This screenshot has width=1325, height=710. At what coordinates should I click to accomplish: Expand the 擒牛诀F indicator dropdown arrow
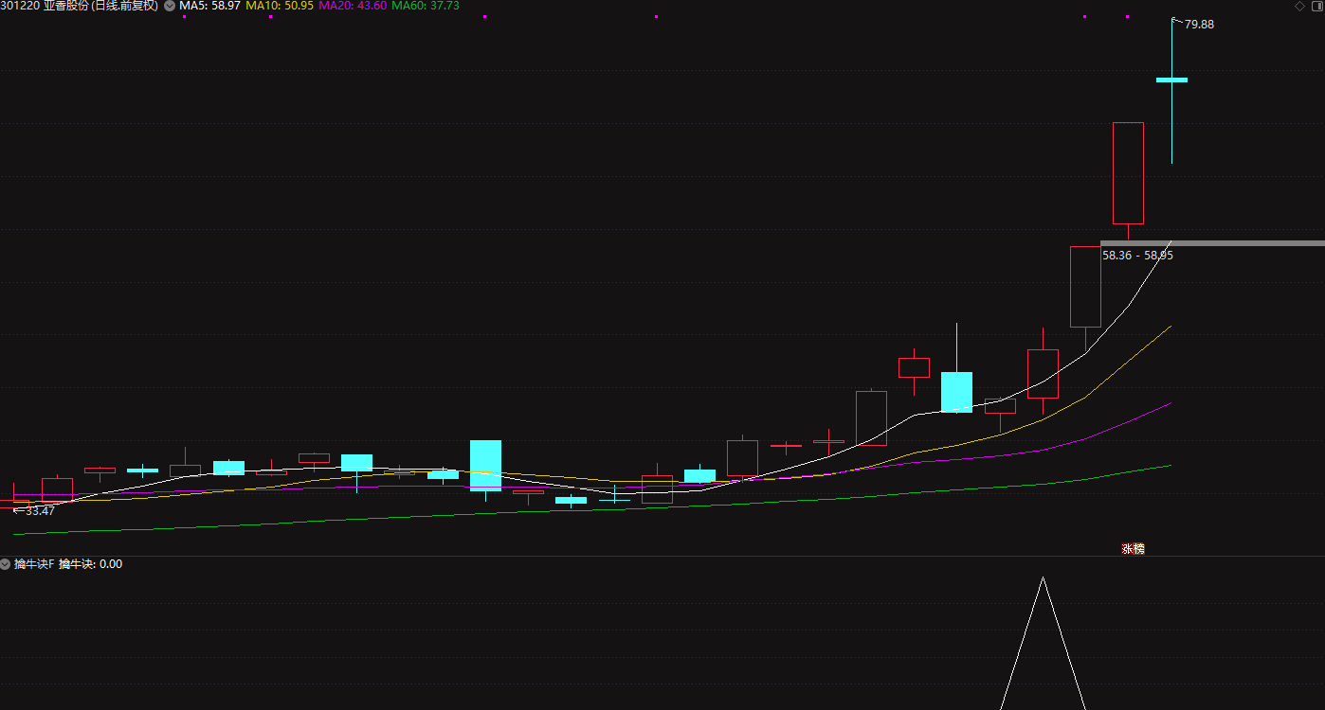[6, 564]
